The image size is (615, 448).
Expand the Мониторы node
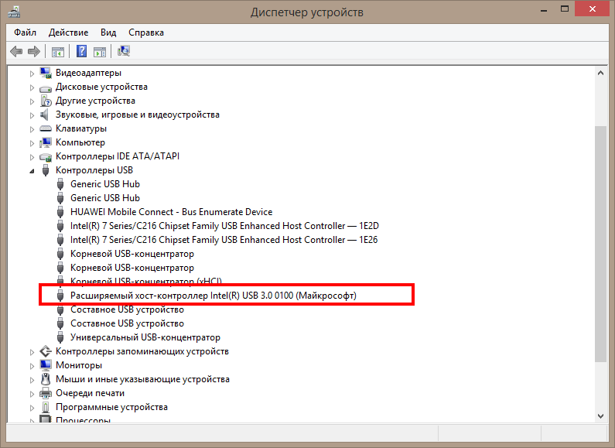click(32, 366)
